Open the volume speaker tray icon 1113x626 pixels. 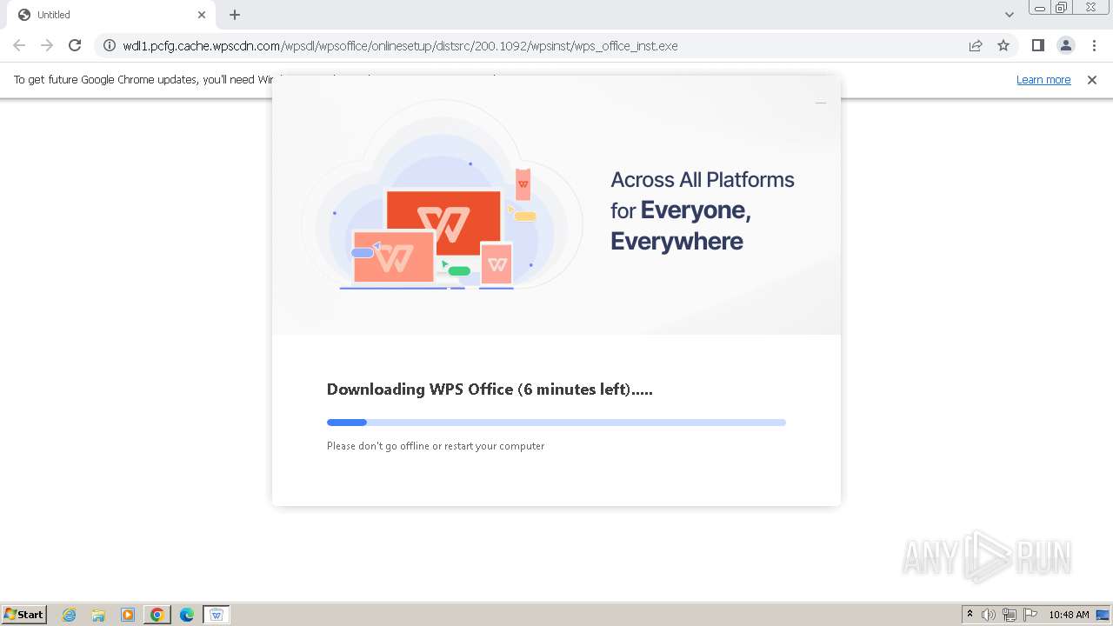(x=989, y=615)
